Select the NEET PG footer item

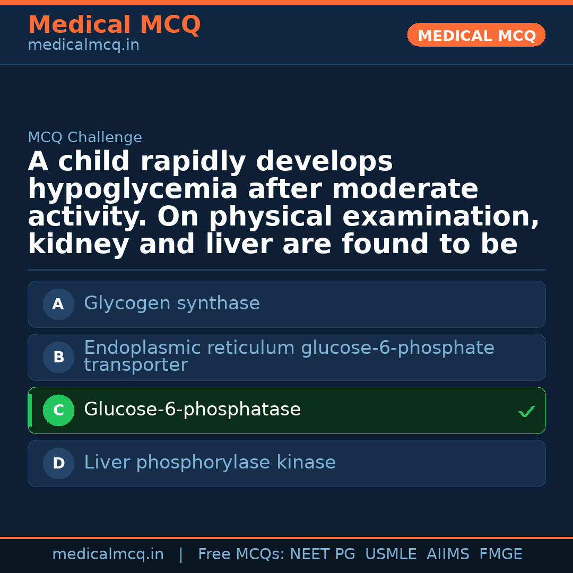pyautogui.click(x=323, y=554)
